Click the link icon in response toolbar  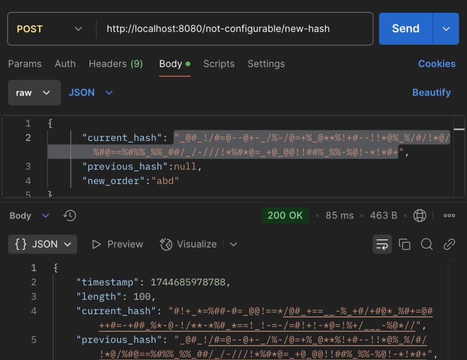[x=449, y=244]
